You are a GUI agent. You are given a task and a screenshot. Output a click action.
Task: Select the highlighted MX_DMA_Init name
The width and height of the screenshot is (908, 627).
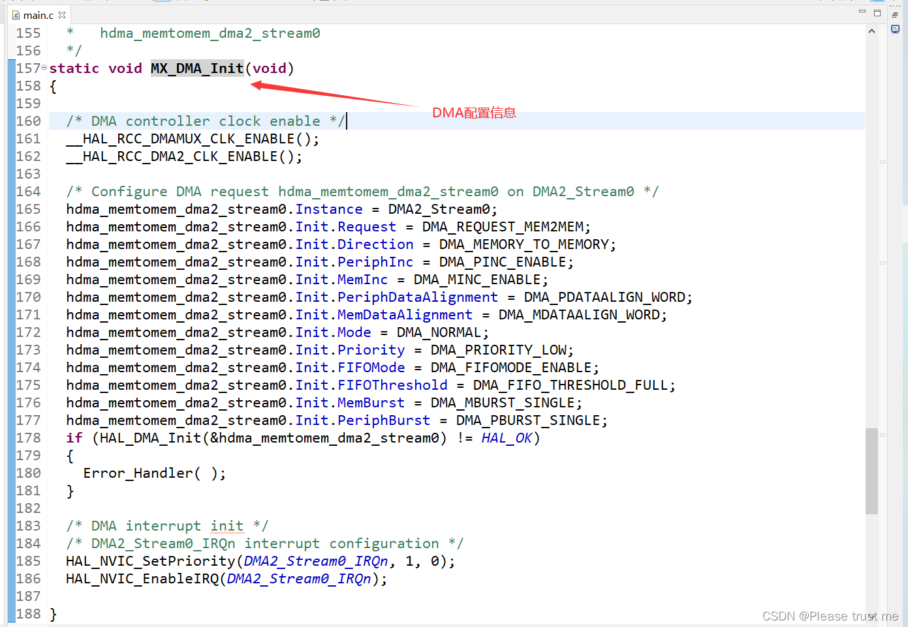(x=196, y=67)
